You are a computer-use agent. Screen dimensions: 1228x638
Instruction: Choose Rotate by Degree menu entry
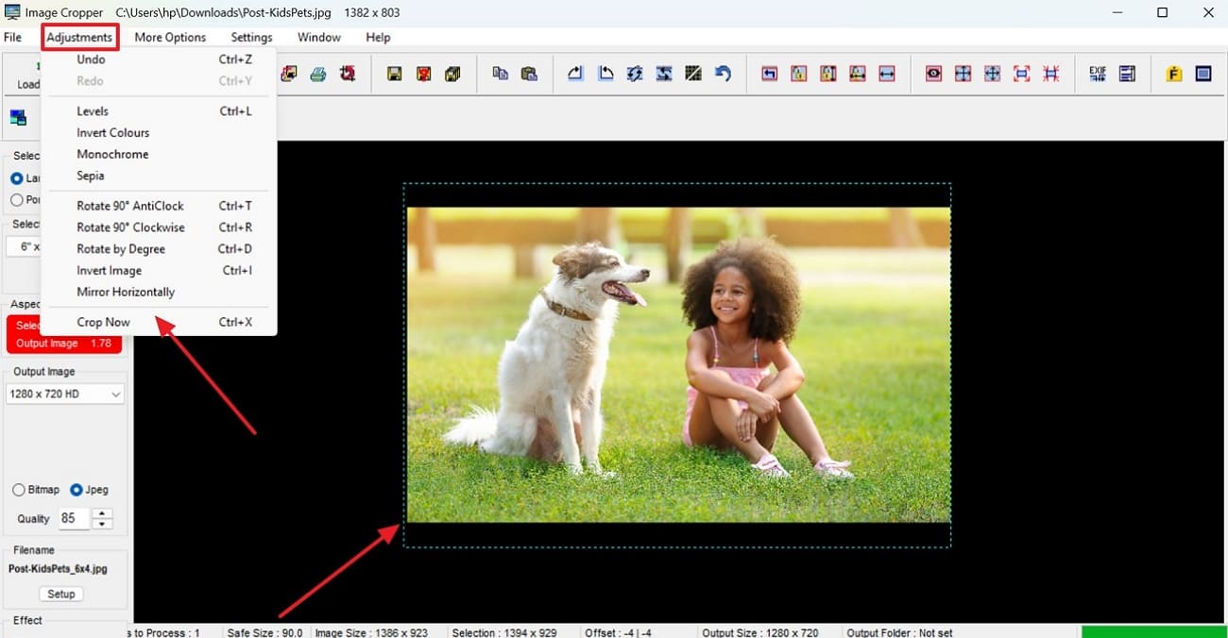(x=159, y=249)
